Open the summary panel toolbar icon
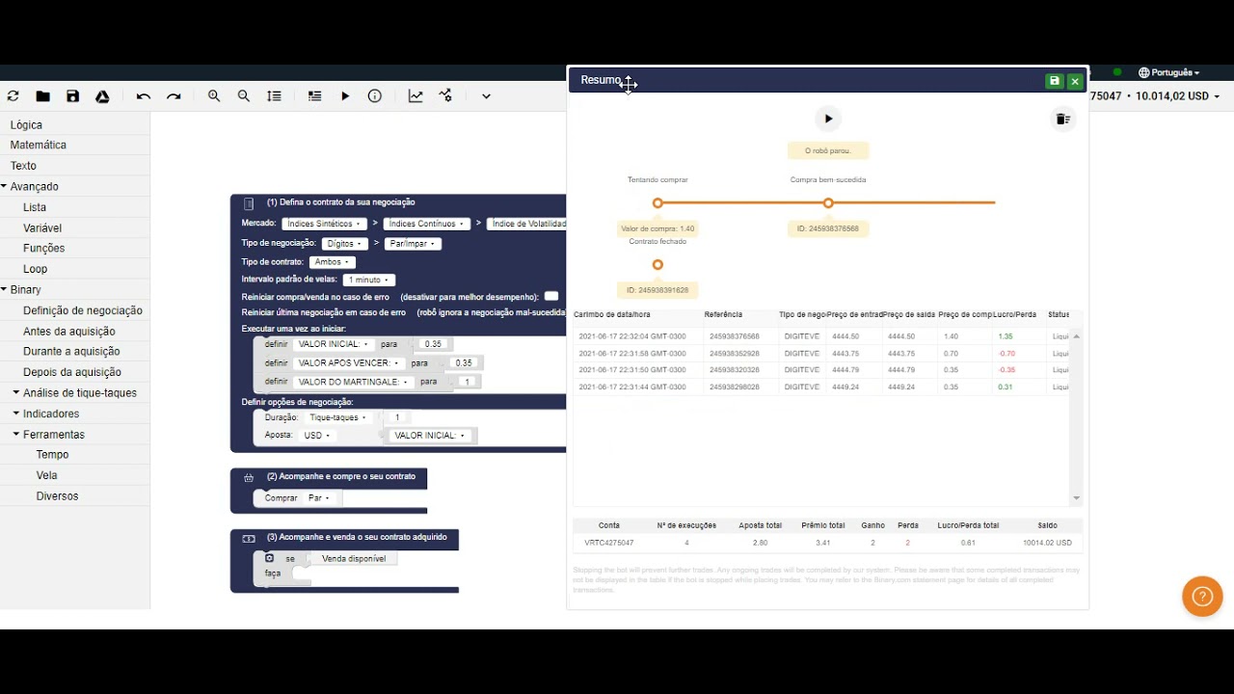Screen dimensions: 1234x694 (x=314, y=96)
